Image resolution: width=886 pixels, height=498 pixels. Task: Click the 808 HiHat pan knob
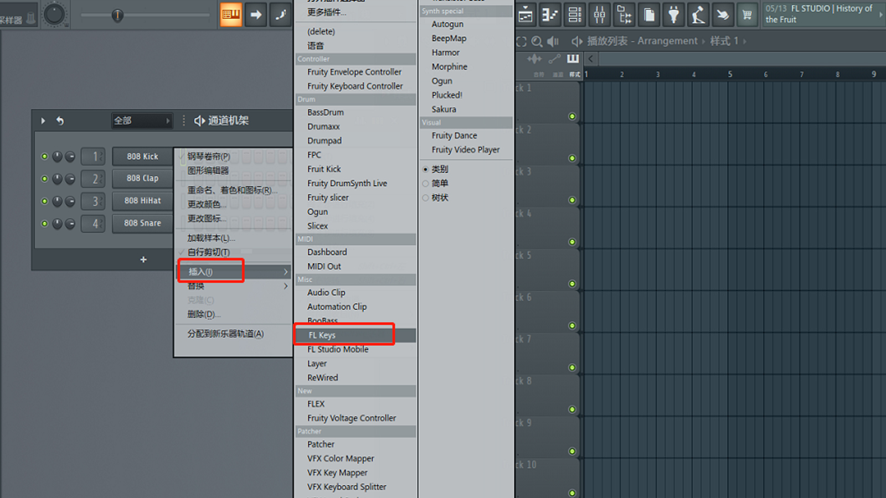pyautogui.click(x=57, y=201)
